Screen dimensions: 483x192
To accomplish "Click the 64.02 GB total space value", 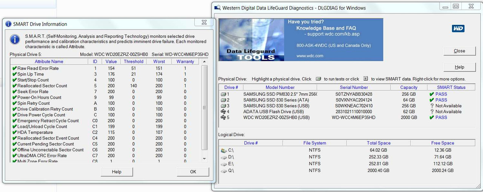I will [378, 150].
